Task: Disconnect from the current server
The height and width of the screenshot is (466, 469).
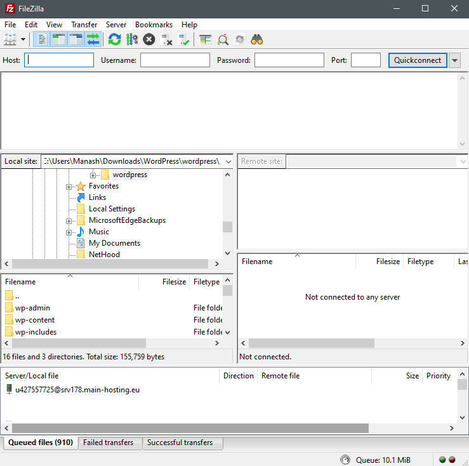Action: [x=166, y=39]
